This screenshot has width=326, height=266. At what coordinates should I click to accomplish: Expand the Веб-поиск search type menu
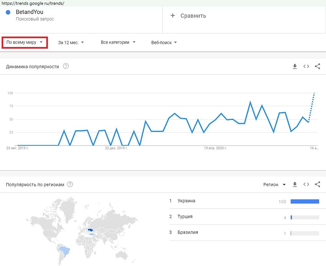pyautogui.click(x=164, y=42)
